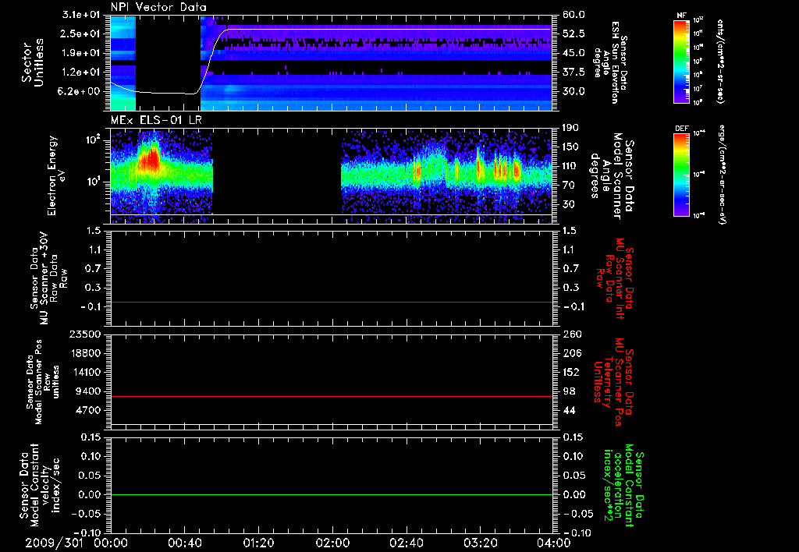Click the "1.9e+01" sector axis tick
This screenshot has height=552, width=799.
pos(81,53)
